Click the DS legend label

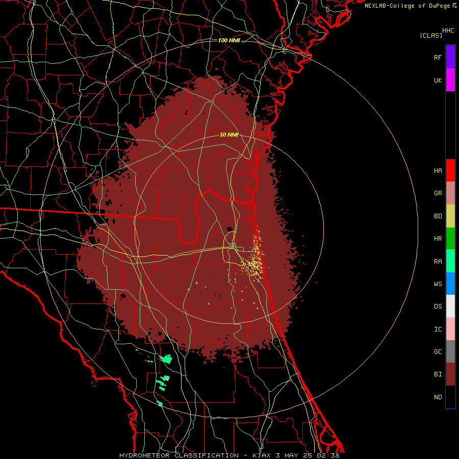438,306
